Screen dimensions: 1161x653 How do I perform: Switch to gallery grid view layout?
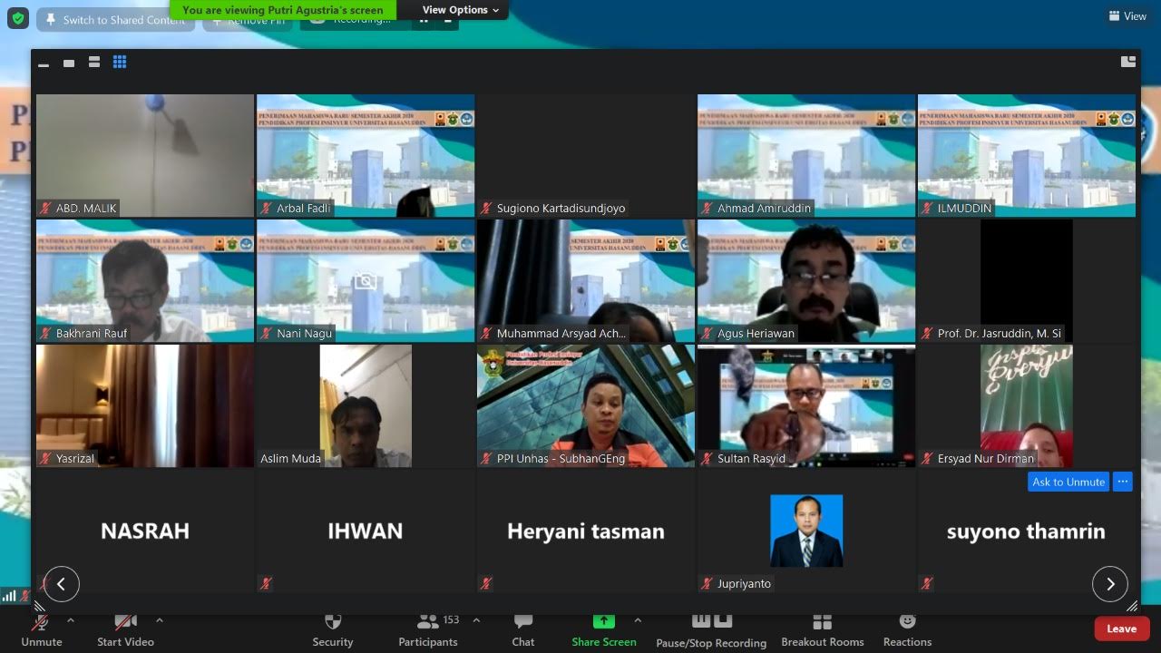point(120,62)
